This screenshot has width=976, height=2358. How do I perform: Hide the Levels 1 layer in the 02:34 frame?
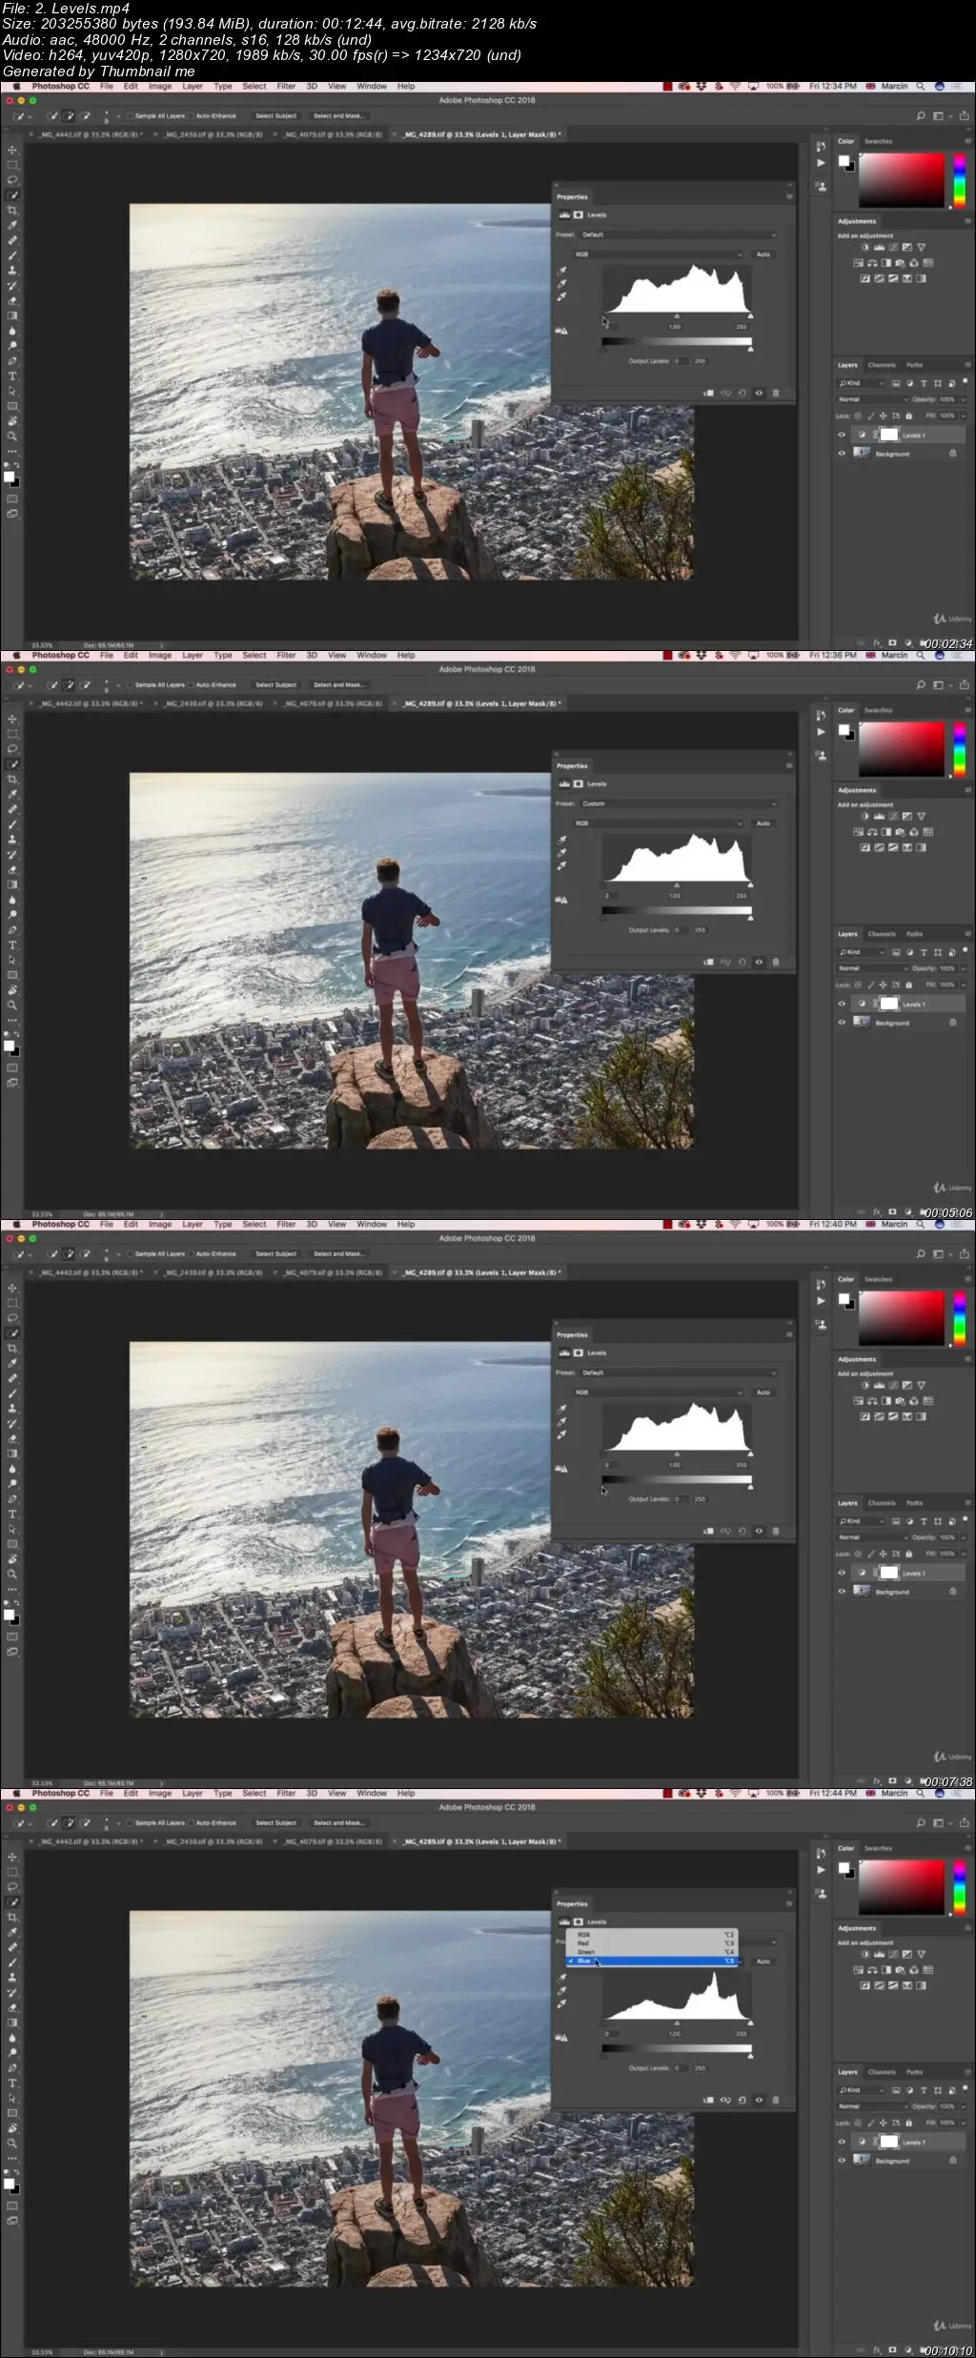[x=842, y=435]
